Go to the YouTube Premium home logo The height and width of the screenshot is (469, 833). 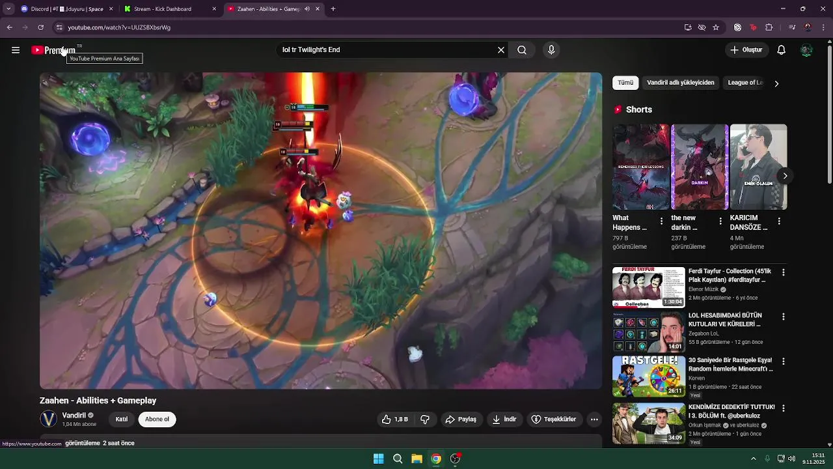click(53, 50)
